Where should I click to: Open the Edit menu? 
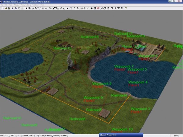6,5
